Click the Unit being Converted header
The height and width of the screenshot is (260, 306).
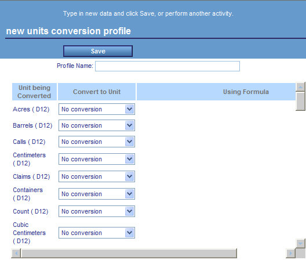tap(34, 92)
